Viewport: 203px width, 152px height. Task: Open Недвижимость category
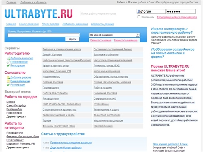[x=51, y=77]
